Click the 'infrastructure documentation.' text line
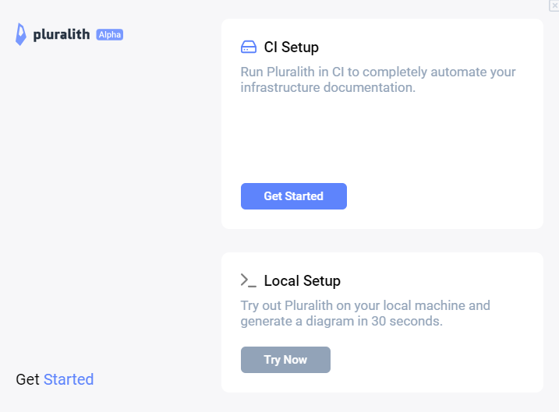 click(x=328, y=87)
